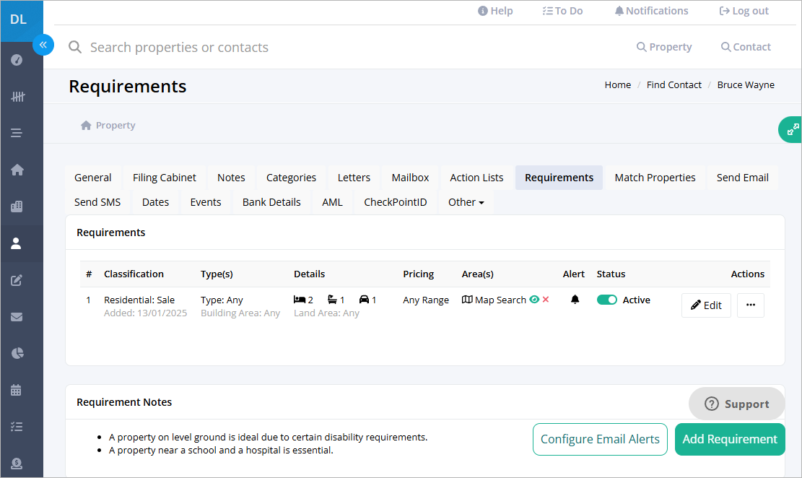
Task: Open the Events tab
Action: pos(206,202)
